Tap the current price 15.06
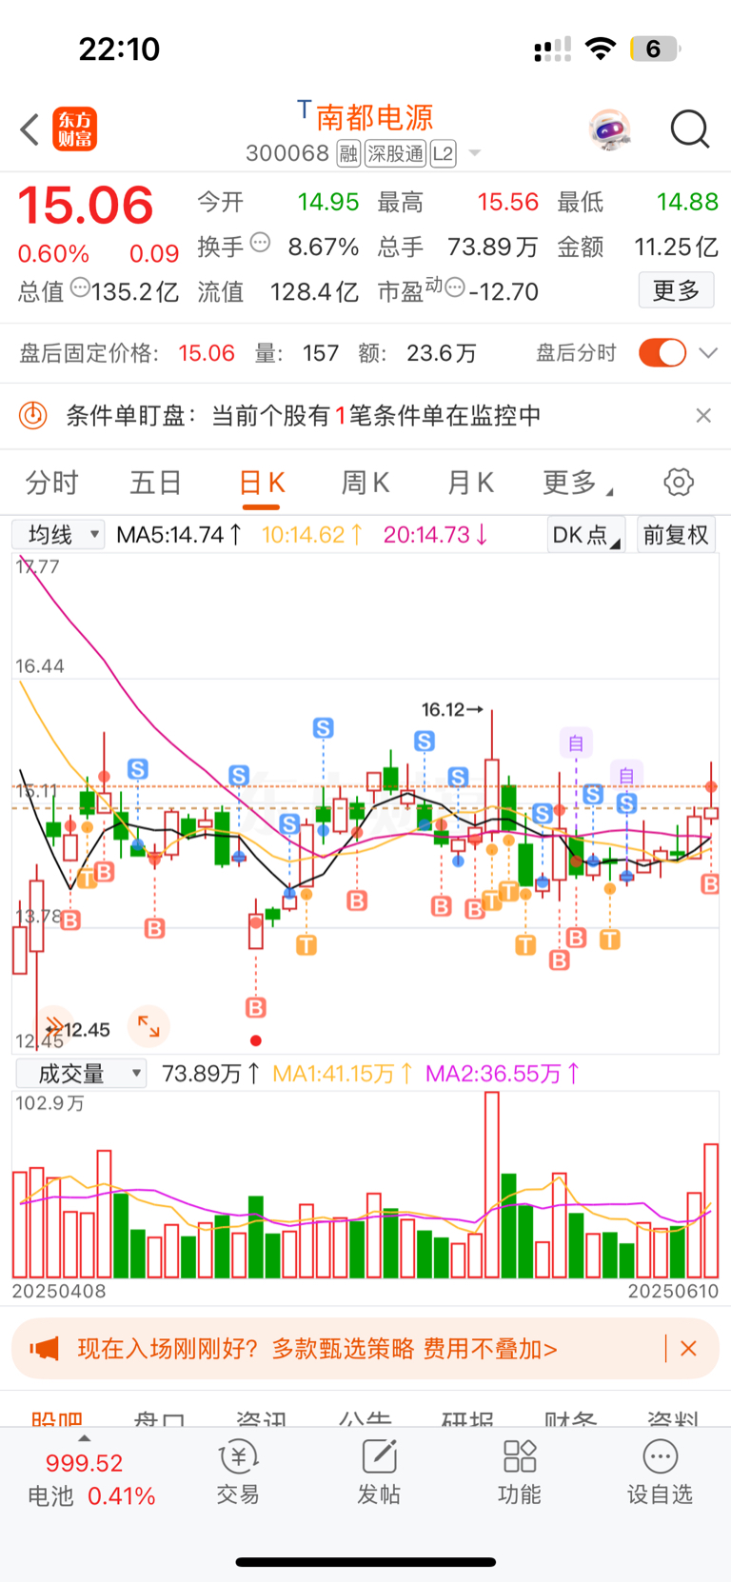 pos(86,206)
